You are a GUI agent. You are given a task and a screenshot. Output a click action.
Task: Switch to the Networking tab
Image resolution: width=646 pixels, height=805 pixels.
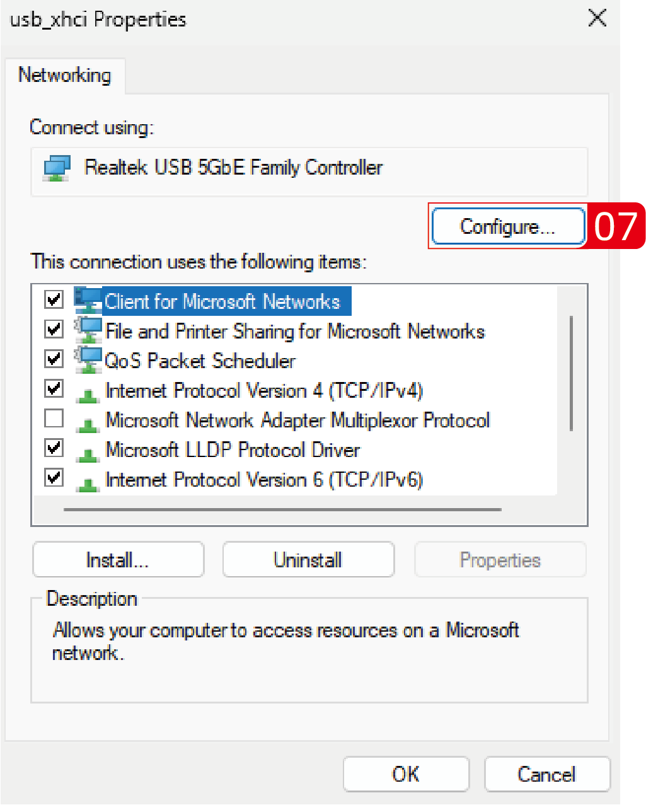[65, 76]
